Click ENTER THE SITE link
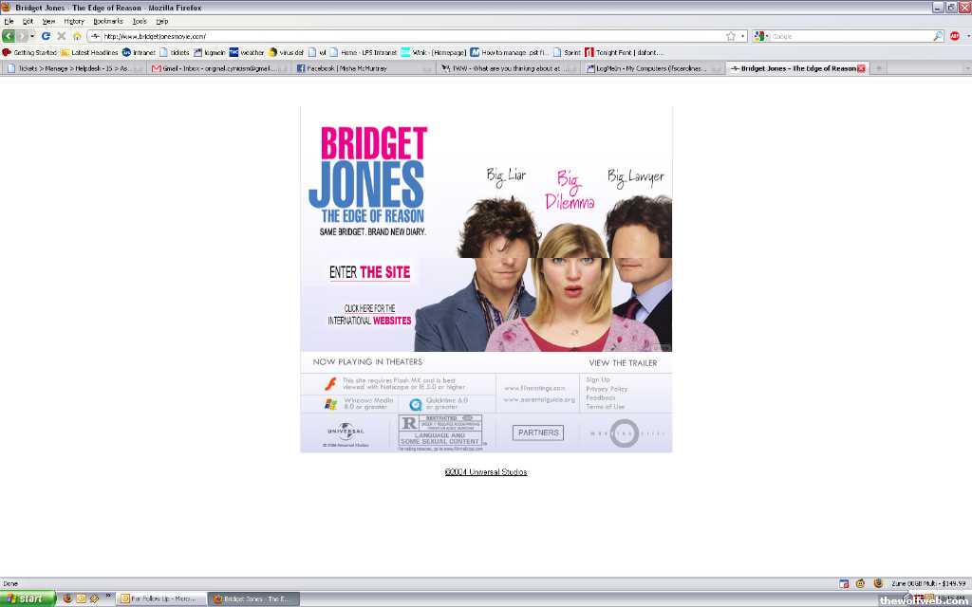The image size is (972, 607). pos(369,272)
